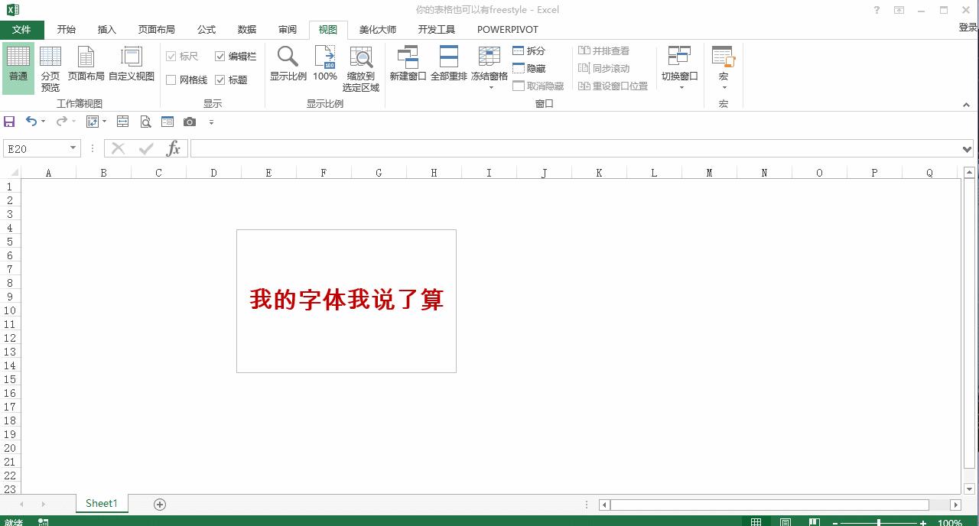Open the POWERPIVOT ribbon tab
This screenshot has width=979, height=526.
point(507,29)
